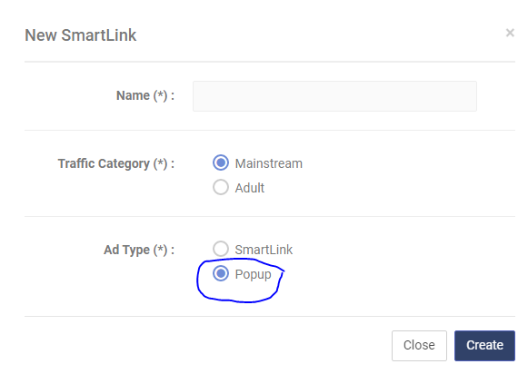Click the "Ad Type (*) :" label
The width and height of the screenshot is (528, 374).
tap(139, 250)
